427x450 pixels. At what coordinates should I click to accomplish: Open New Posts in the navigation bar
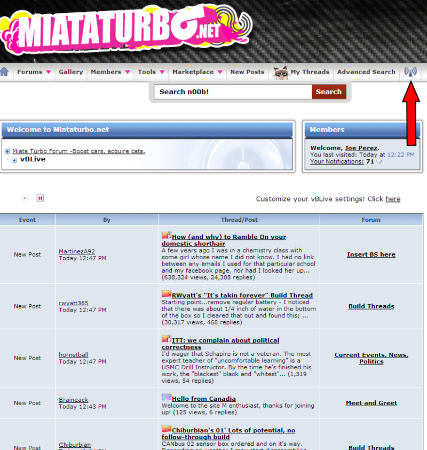pos(247,72)
